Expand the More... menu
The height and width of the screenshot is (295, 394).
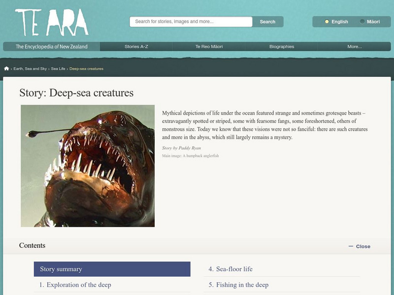(355, 46)
